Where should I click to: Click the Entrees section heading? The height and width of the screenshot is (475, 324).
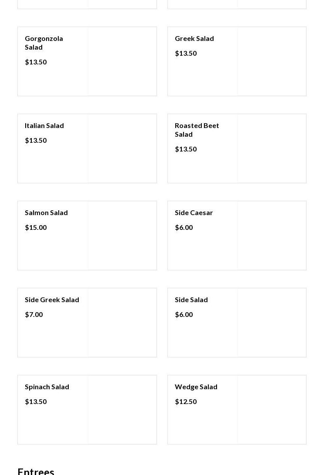pyautogui.click(x=36, y=471)
